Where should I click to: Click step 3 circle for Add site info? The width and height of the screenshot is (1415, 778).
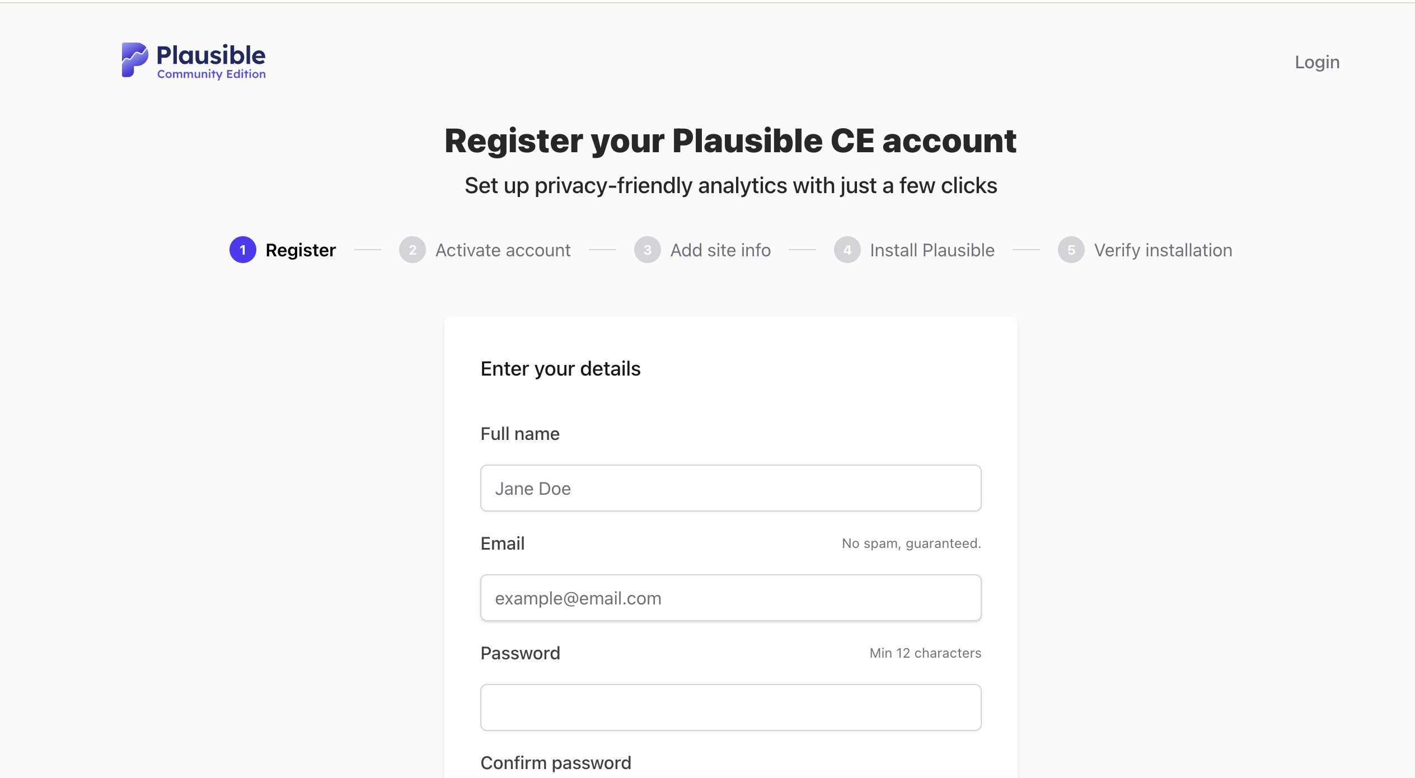pos(647,250)
